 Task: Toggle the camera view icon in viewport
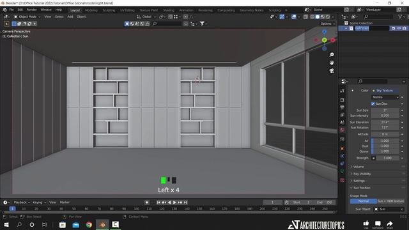332,71
